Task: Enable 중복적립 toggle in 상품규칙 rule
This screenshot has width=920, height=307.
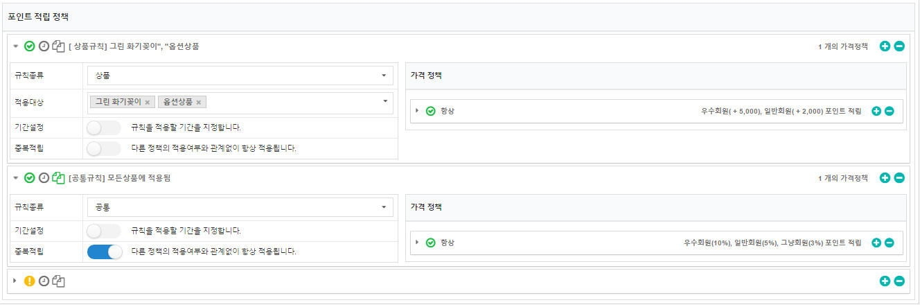Action: (104, 148)
